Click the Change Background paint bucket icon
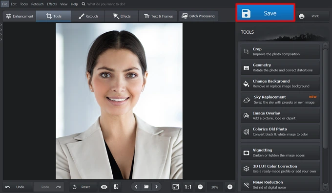Screen dimensions: 332x193 [246, 84]
